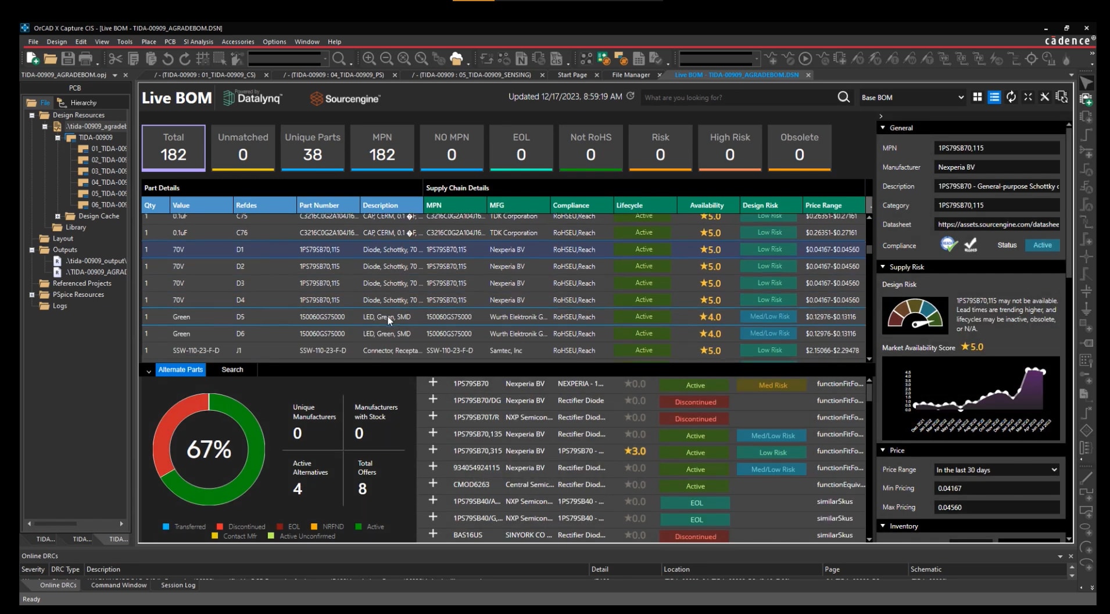This screenshot has height=614, width=1110.
Task: Click the Open folder toolbar icon
Action: point(51,59)
